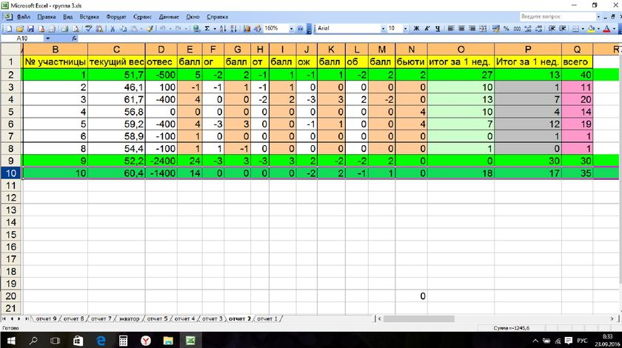Sort descending with Z-A icon
Image resolution: width=622 pixels, height=348 pixels.
point(234,29)
